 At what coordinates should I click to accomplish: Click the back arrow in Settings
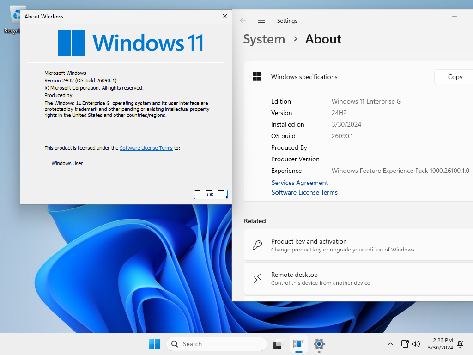click(243, 20)
